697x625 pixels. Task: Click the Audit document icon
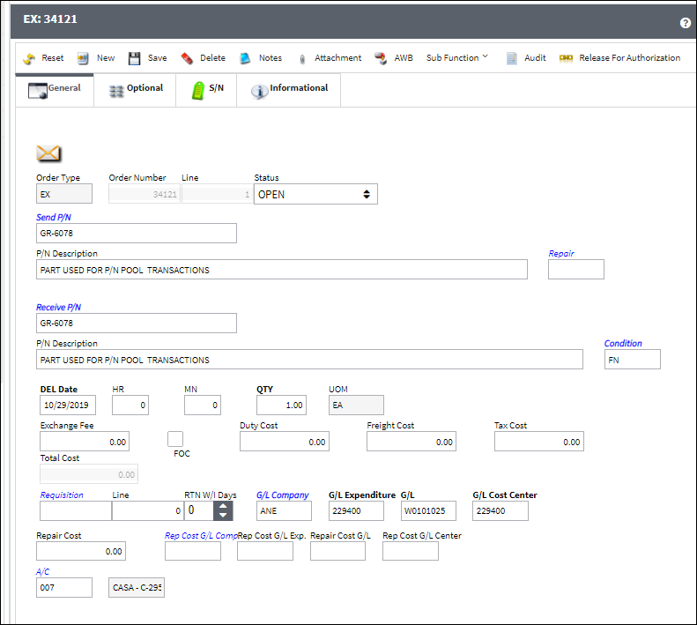tap(512, 58)
